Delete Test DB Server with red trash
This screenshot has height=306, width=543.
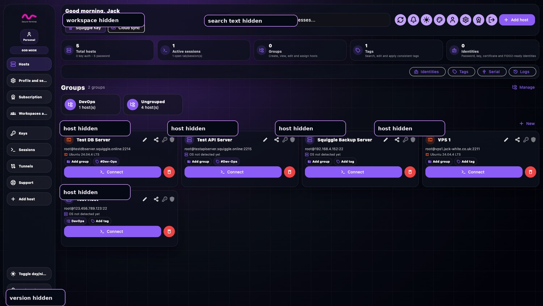169,172
